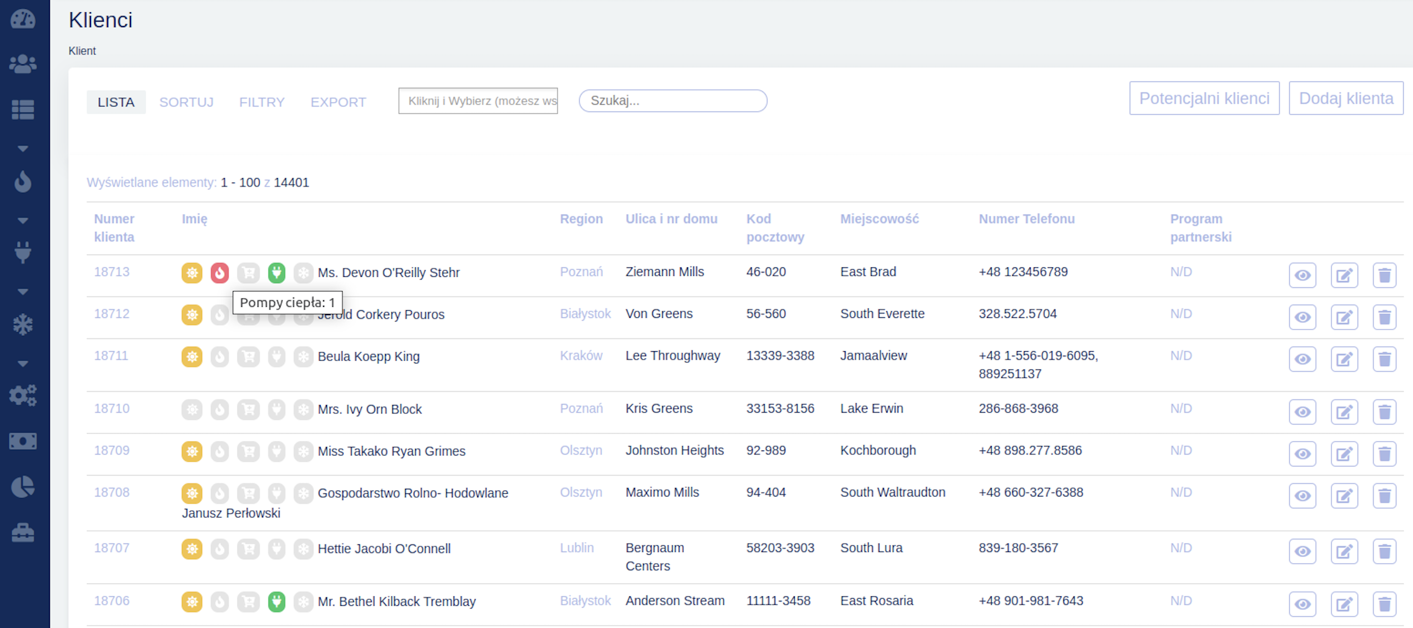
Task: View client 18709 with the eye icon
Action: click(x=1303, y=454)
